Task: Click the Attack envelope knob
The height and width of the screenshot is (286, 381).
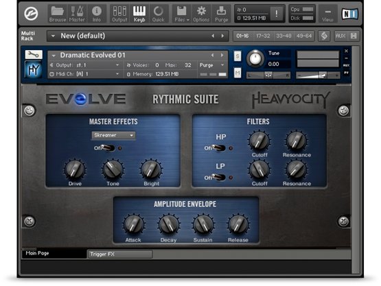Action: click(133, 224)
